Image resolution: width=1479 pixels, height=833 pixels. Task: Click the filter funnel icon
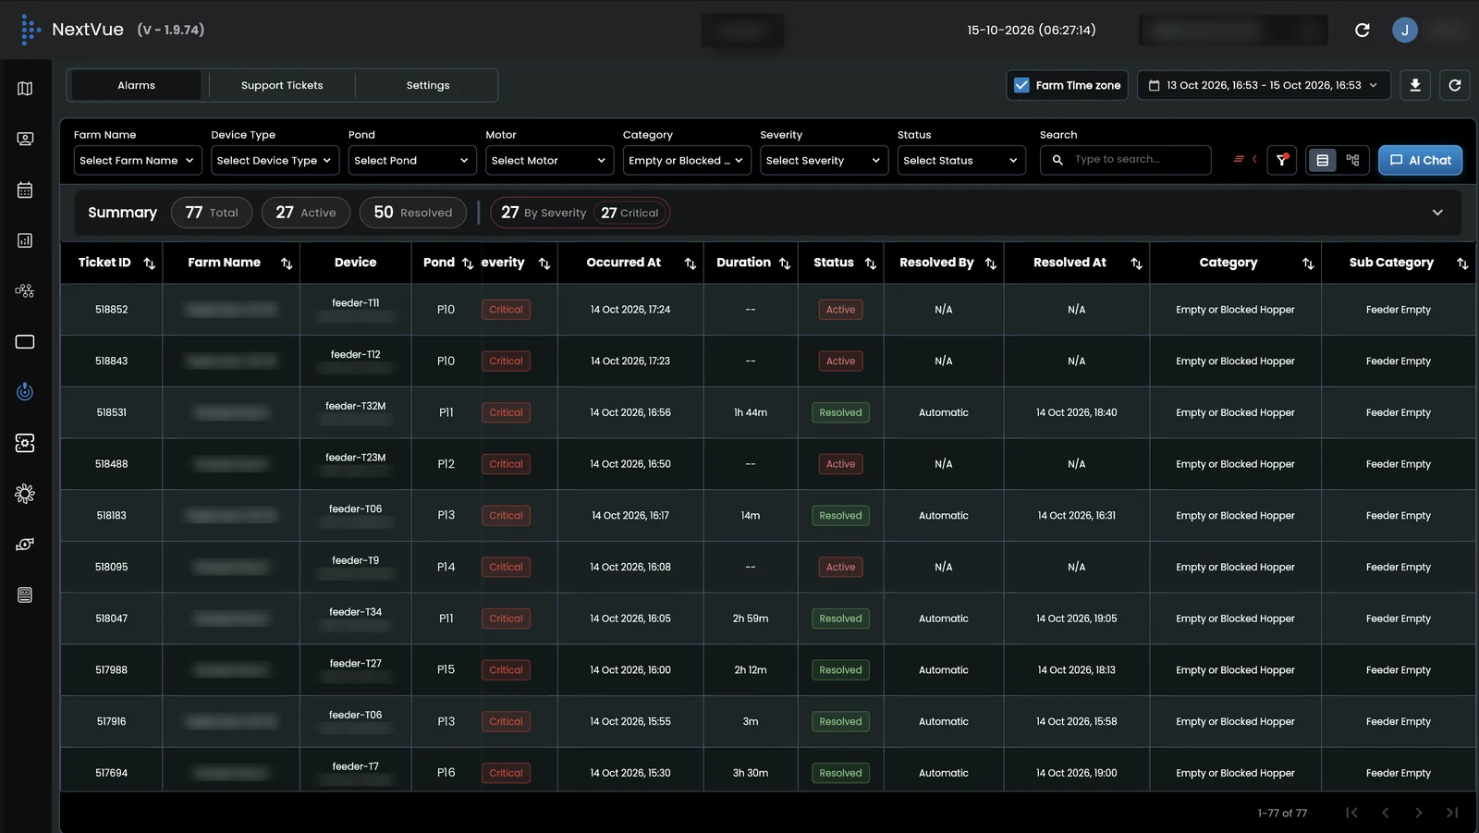point(1282,160)
